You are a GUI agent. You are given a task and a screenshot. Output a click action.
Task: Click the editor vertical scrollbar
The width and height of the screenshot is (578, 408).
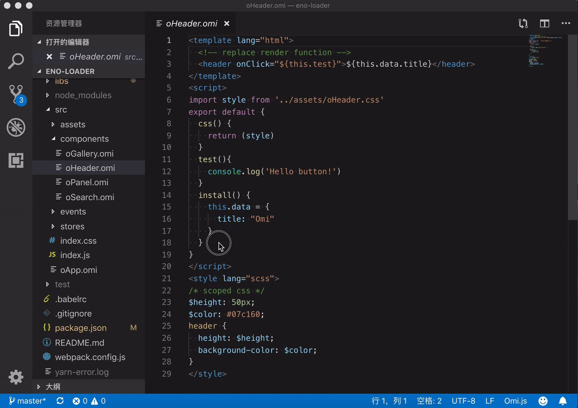tap(573, 127)
